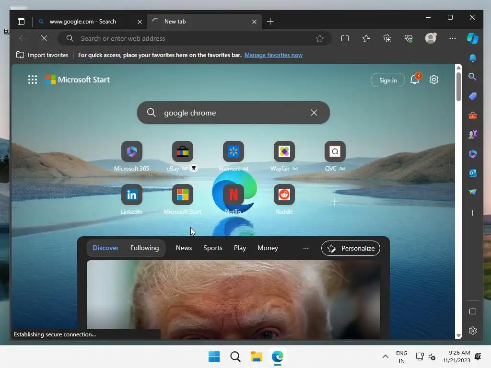Open the Sports tab
The width and height of the screenshot is (491, 368).
212,248
